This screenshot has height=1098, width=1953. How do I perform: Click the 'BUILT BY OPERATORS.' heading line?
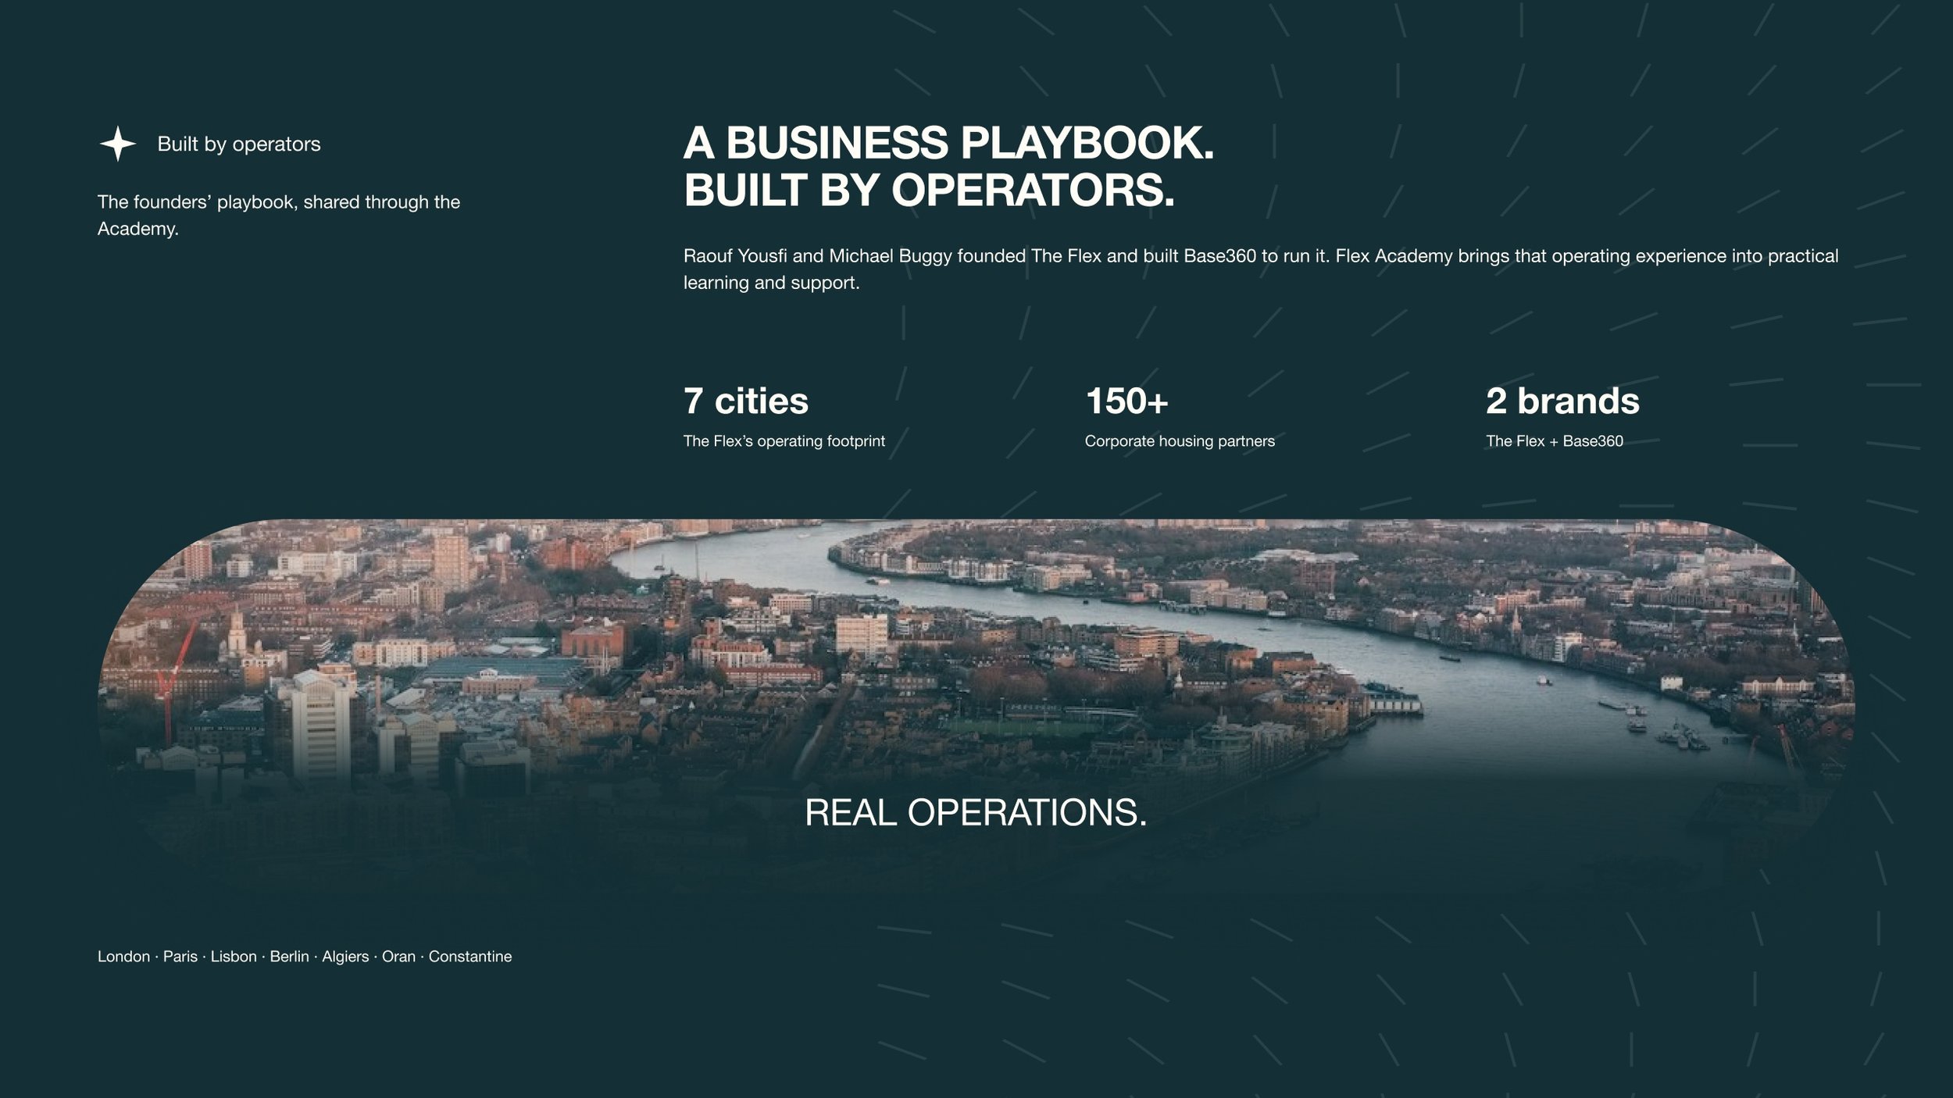[929, 190]
